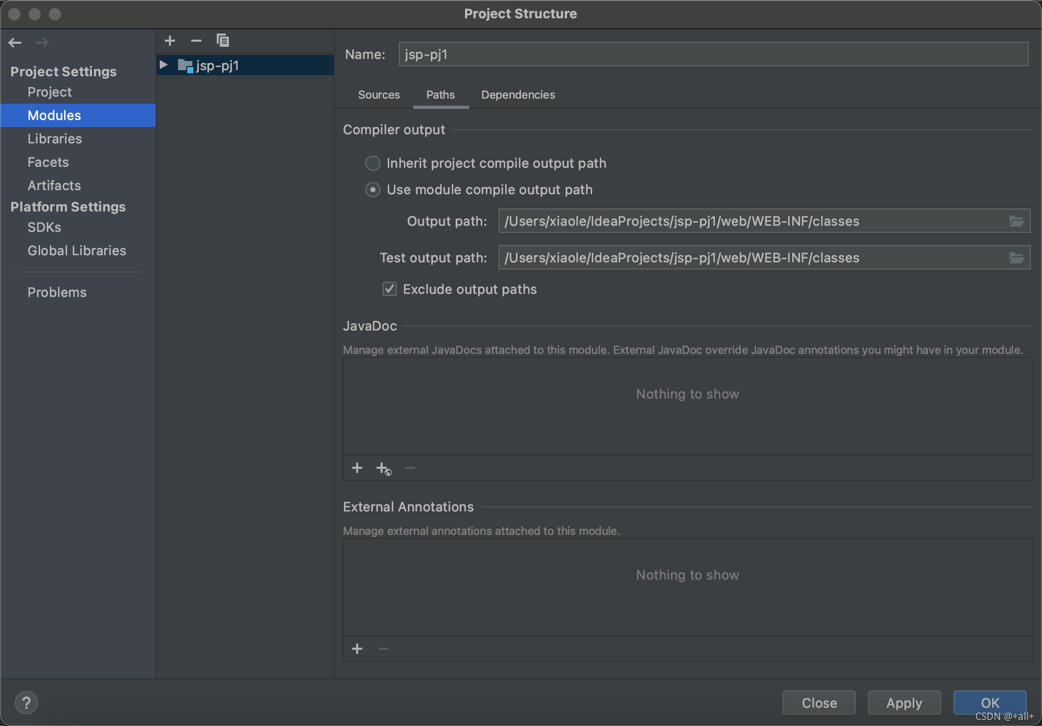Click the add module plus icon
The height and width of the screenshot is (726, 1042).
(x=170, y=41)
